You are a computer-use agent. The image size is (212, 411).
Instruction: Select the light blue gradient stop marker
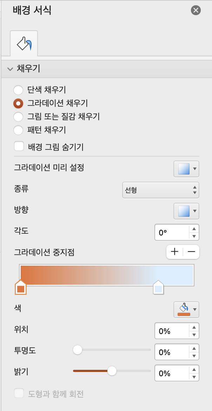[158, 287]
